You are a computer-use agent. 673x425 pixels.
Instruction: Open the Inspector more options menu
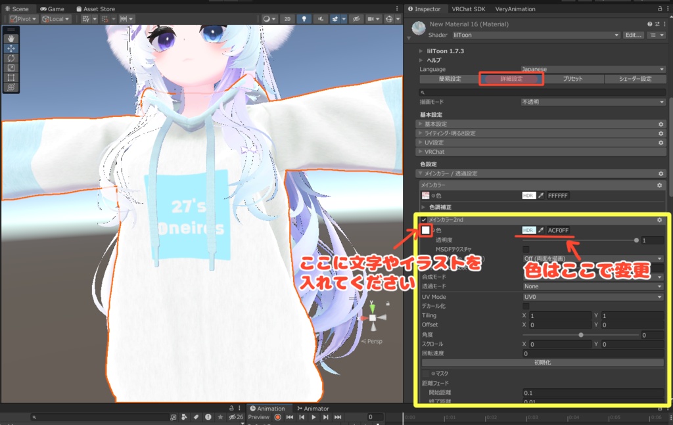(666, 9)
